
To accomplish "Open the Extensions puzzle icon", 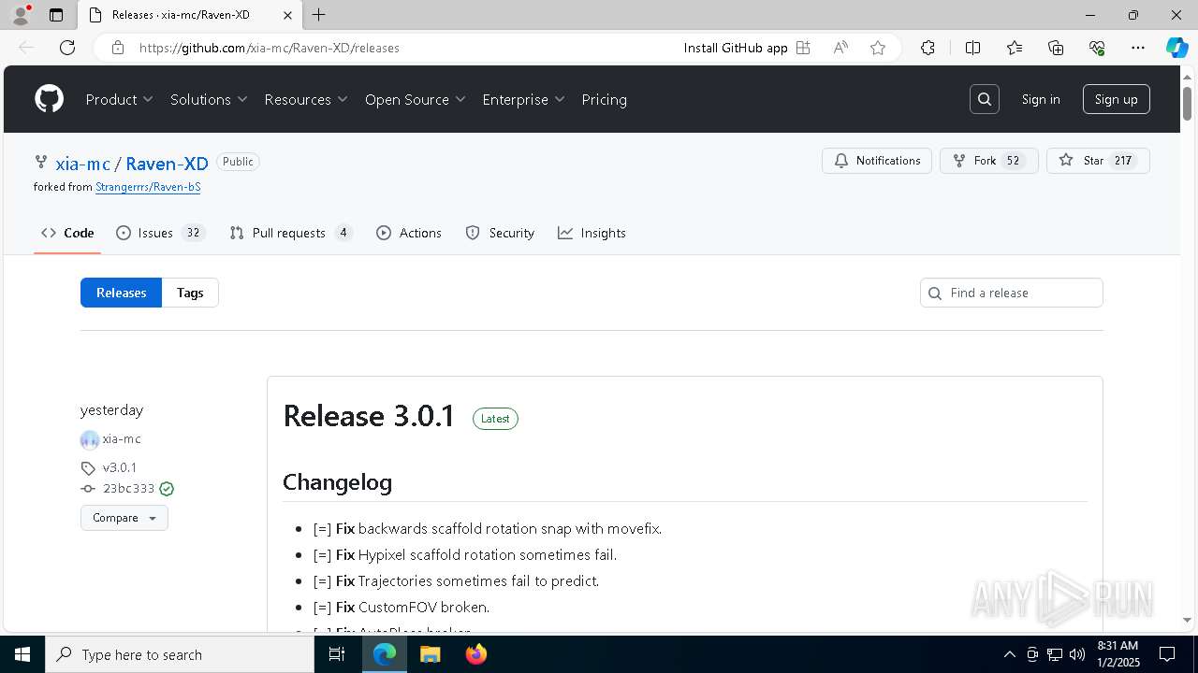I will [928, 48].
